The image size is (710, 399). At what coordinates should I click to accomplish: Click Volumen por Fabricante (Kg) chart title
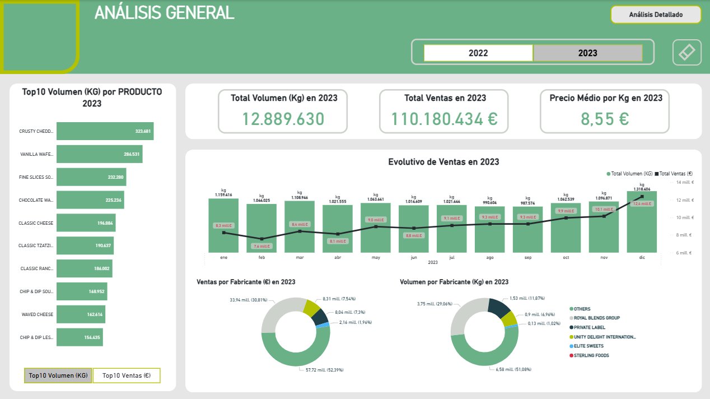454,282
